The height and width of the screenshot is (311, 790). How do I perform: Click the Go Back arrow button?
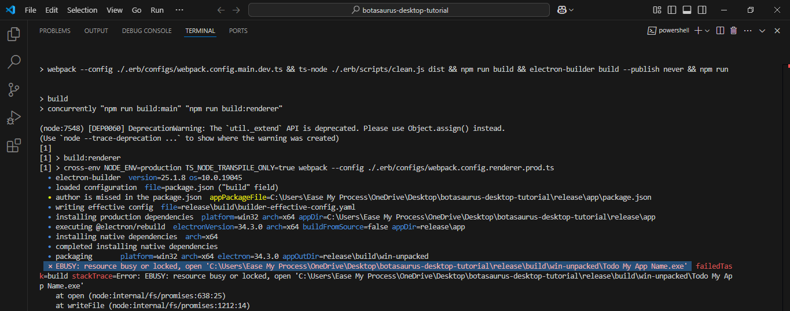221,10
